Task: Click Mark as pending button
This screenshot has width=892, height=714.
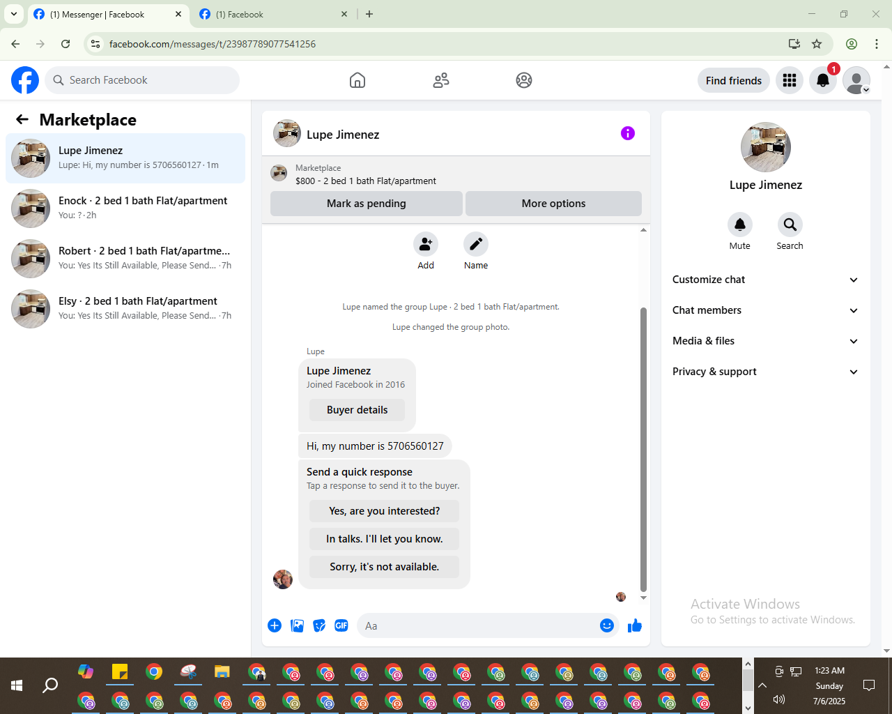Action: [x=367, y=204]
